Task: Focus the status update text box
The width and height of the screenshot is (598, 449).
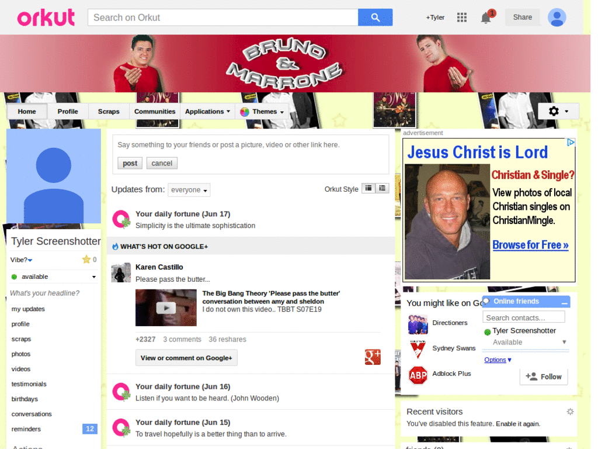Action: coord(251,145)
